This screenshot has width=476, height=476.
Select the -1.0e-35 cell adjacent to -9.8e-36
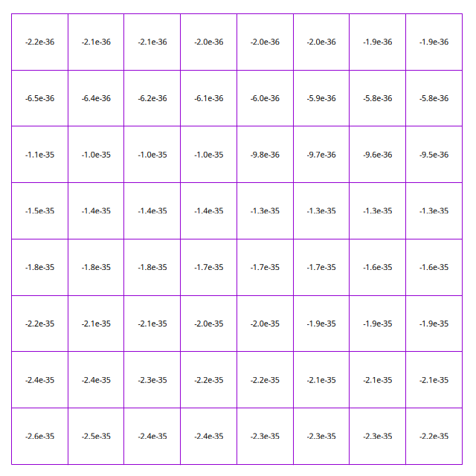pos(208,155)
